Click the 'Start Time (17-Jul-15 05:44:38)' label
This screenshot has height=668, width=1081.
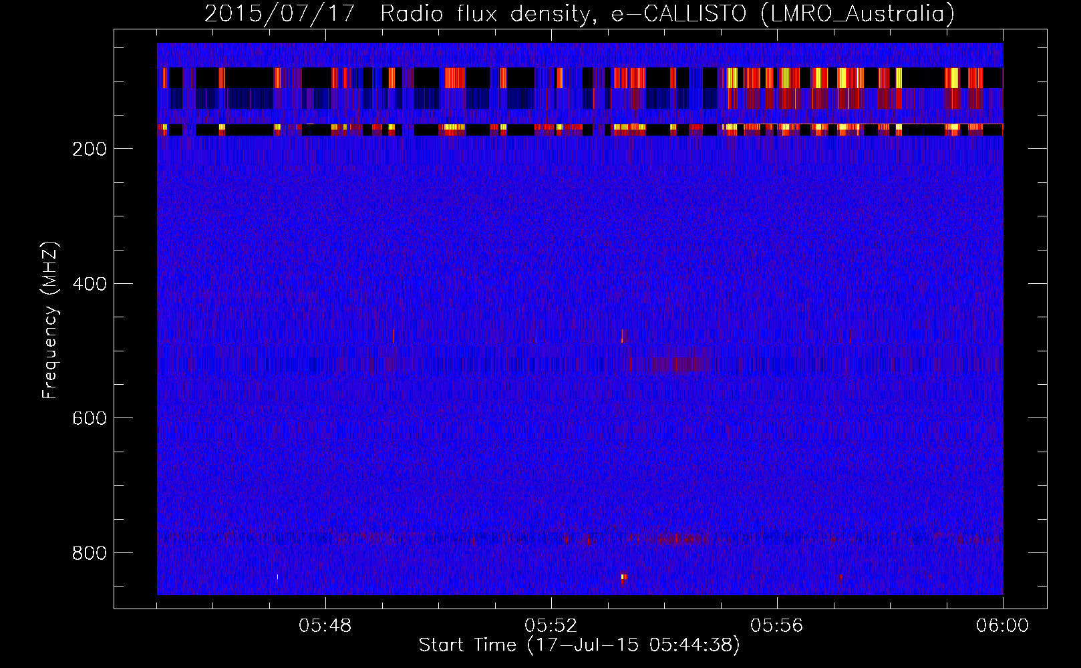[x=579, y=645]
